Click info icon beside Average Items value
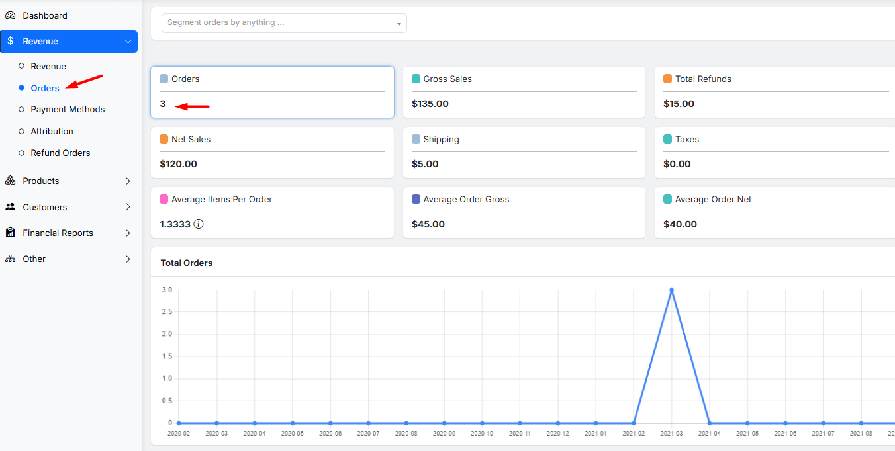The height and width of the screenshot is (451, 895). tap(199, 224)
